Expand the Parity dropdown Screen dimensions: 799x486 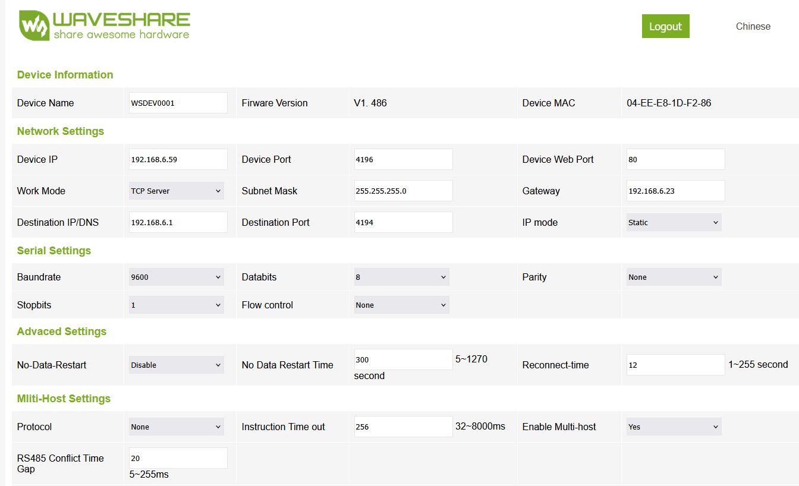coord(674,277)
